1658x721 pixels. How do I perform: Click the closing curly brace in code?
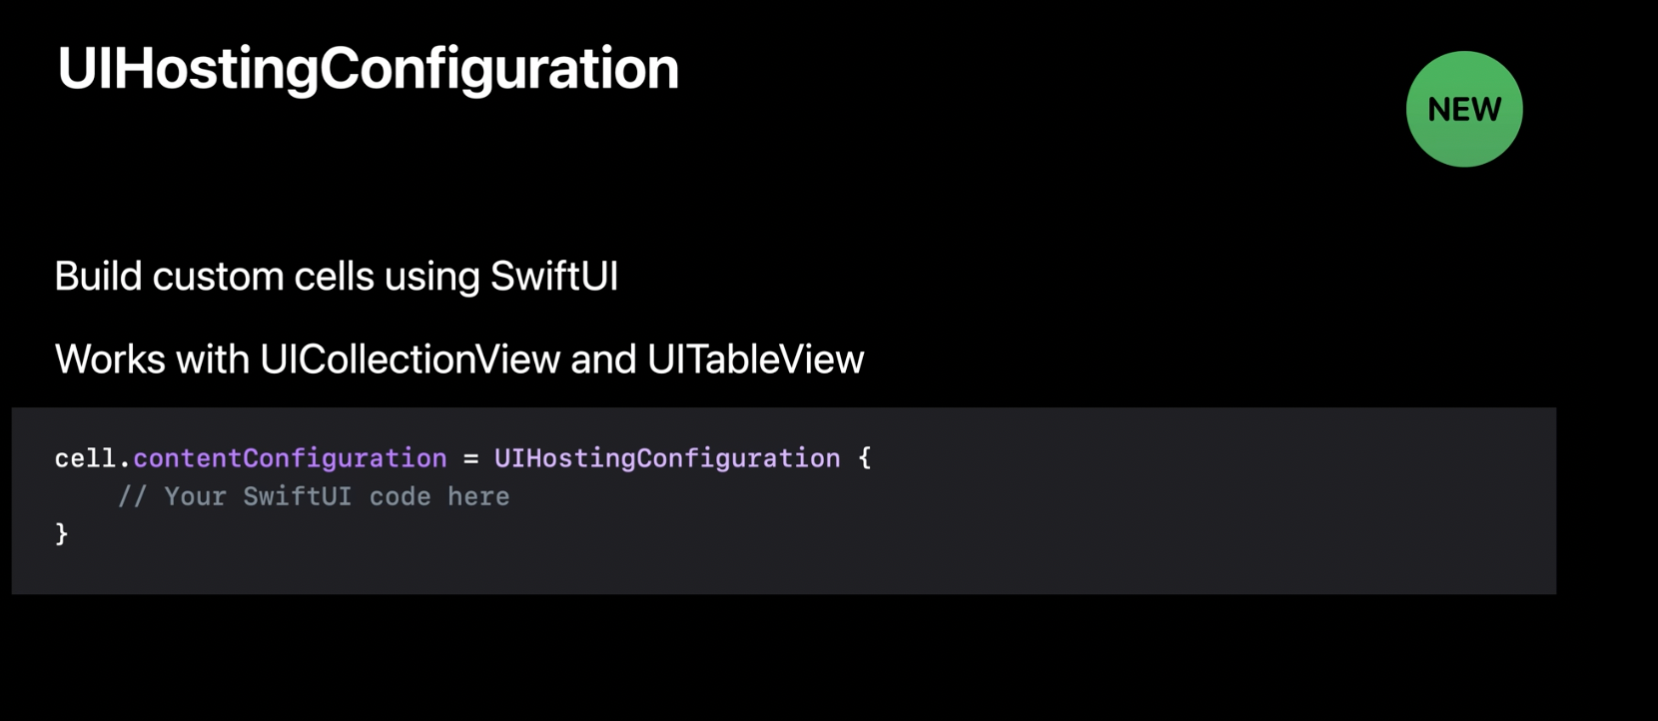pos(62,534)
